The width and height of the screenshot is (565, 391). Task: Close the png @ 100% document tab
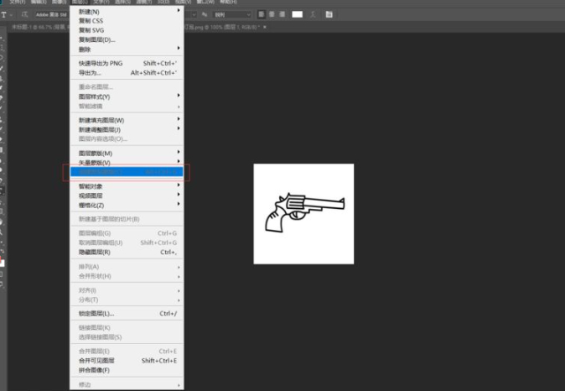coord(265,27)
